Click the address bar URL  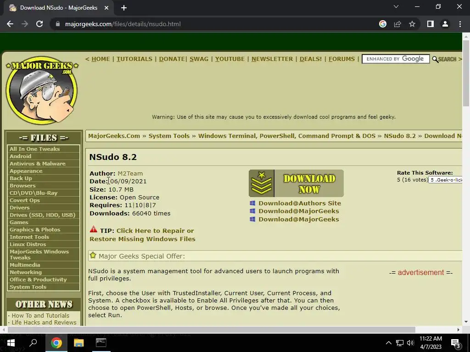123,24
